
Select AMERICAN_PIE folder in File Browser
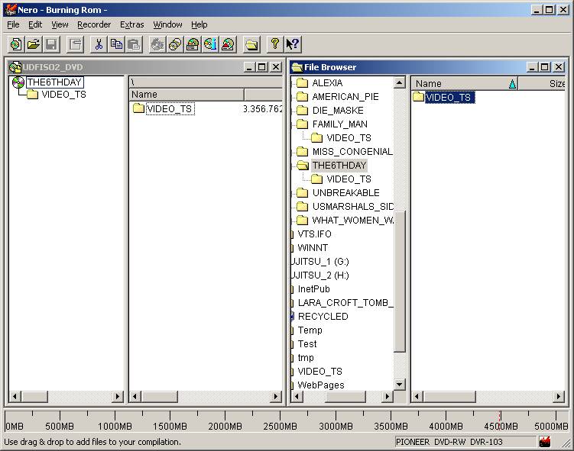345,97
